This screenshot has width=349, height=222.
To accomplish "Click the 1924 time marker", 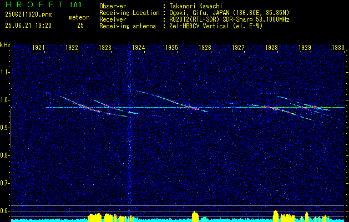I will (x=139, y=48).
